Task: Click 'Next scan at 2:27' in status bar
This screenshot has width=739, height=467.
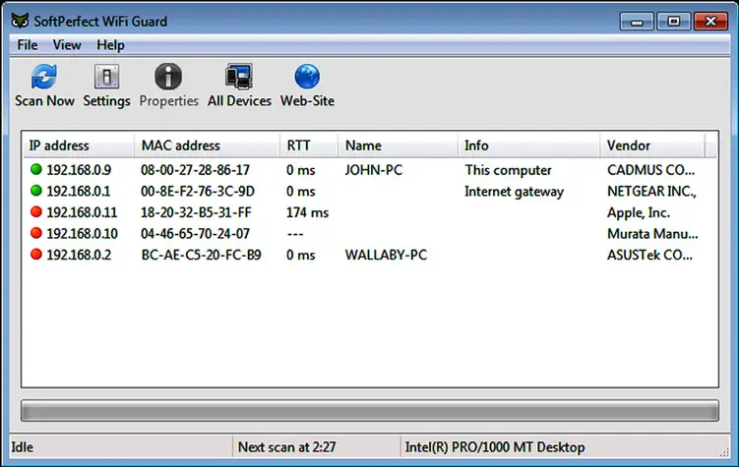Action: (x=286, y=446)
